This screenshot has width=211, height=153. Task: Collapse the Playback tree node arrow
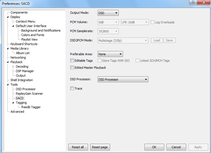(x=8, y=62)
